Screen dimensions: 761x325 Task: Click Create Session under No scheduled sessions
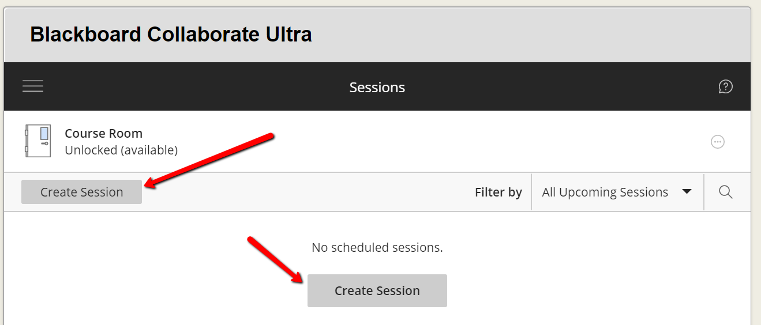[x=377, y=290]
